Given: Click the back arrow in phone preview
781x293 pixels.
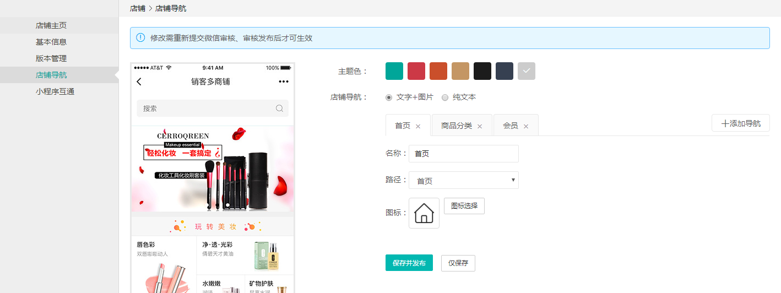Looking at the screenshot, I should [x=139, y=82].
